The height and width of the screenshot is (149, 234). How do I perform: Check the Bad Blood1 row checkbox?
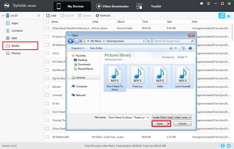(47, 70)
